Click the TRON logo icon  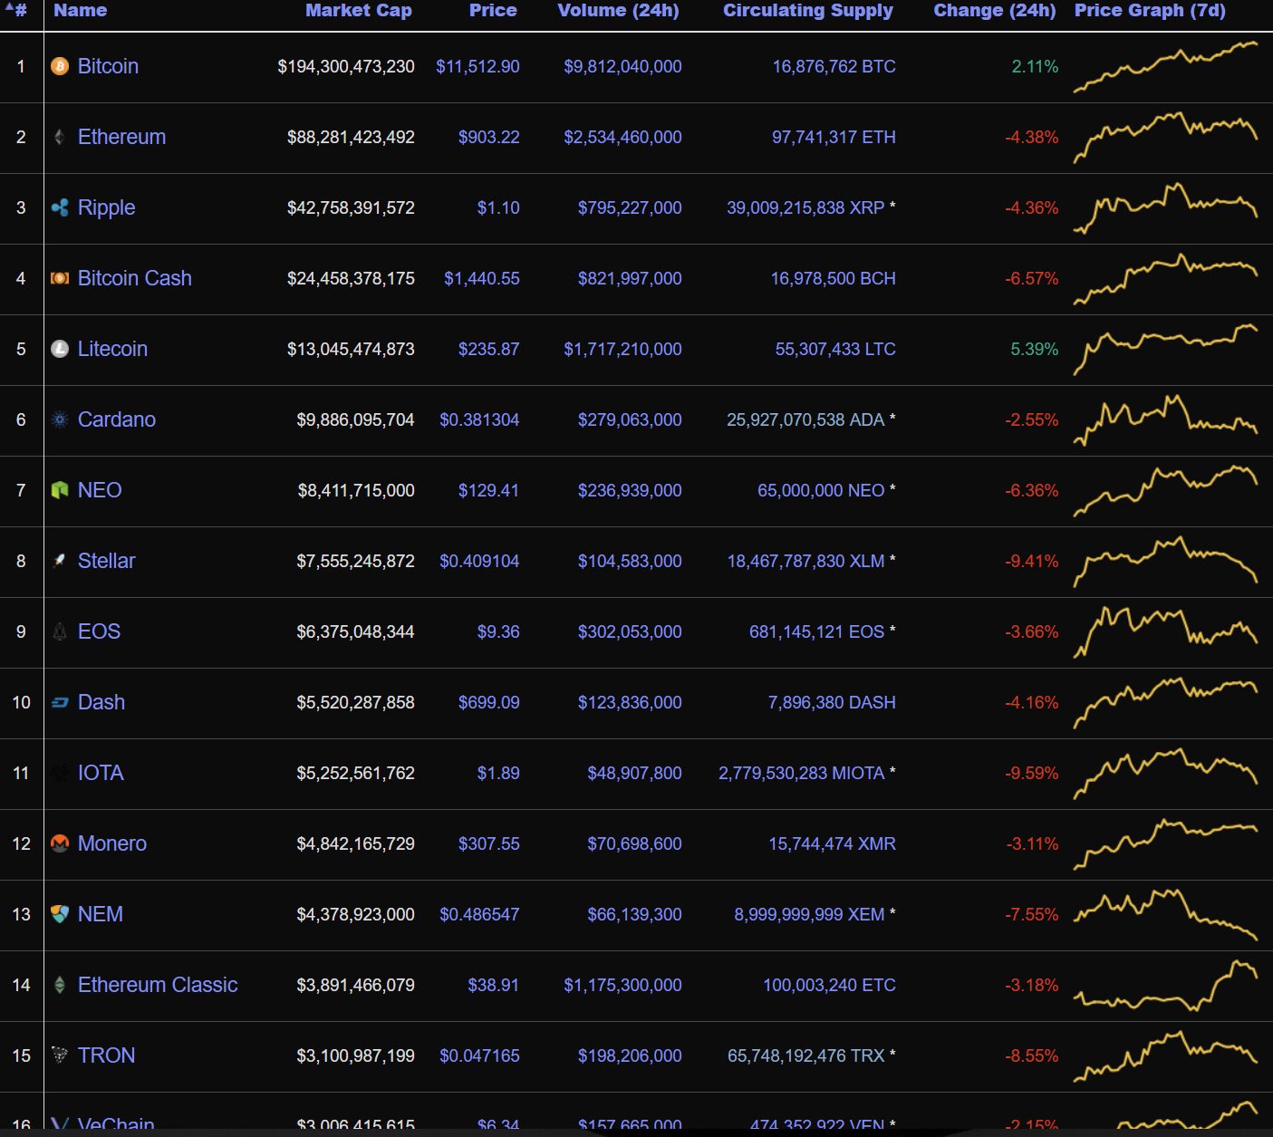(60, 1055)
